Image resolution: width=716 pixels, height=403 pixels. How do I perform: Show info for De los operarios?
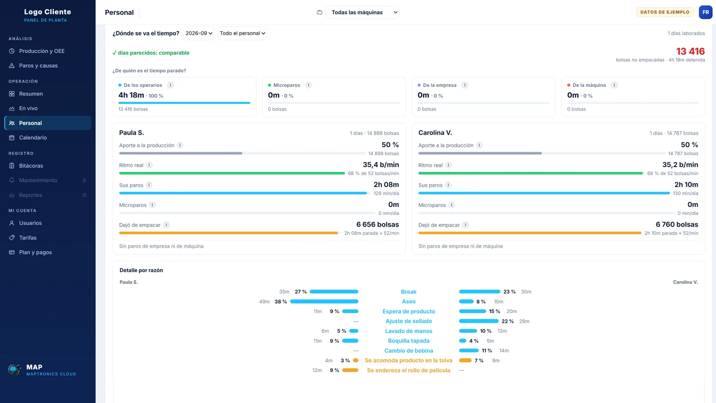[x=170, y=85]
